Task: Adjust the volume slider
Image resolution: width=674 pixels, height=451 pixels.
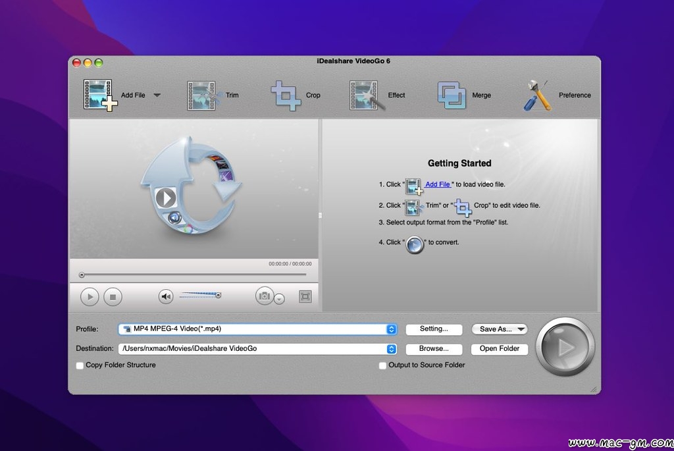Action: coord(200,295)
